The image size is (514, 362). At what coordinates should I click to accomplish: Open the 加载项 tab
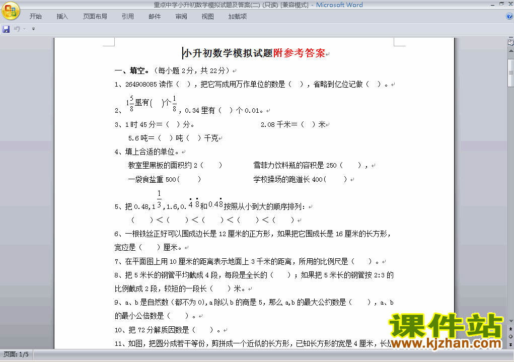pos(238,17)
